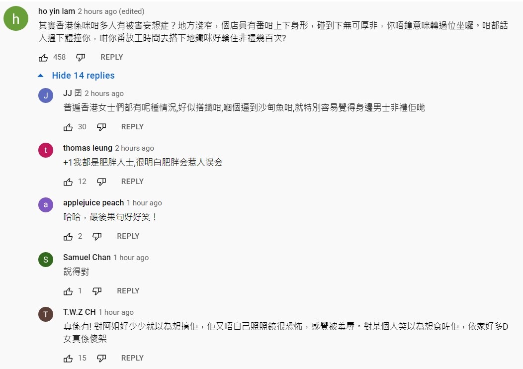Dislike Samuel Chan's reply
The height and width of the screenshot is (369, 523).
(x=97, y=291)
